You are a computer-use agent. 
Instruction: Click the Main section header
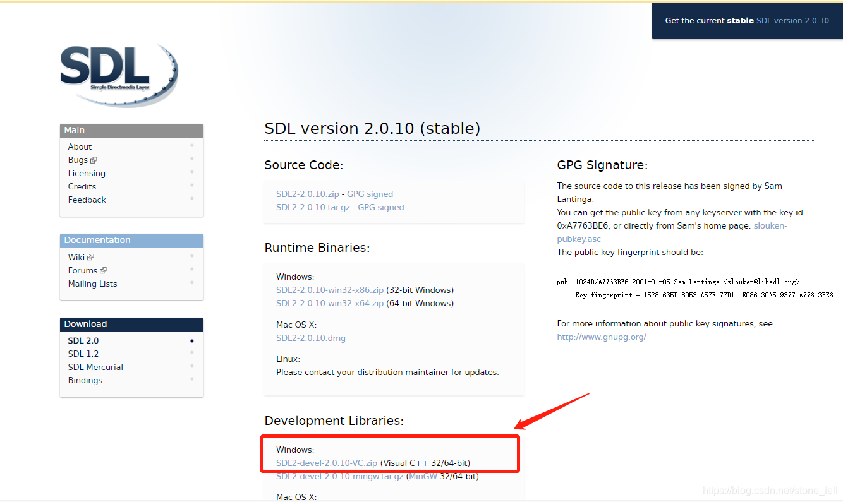tap(131, 130)
